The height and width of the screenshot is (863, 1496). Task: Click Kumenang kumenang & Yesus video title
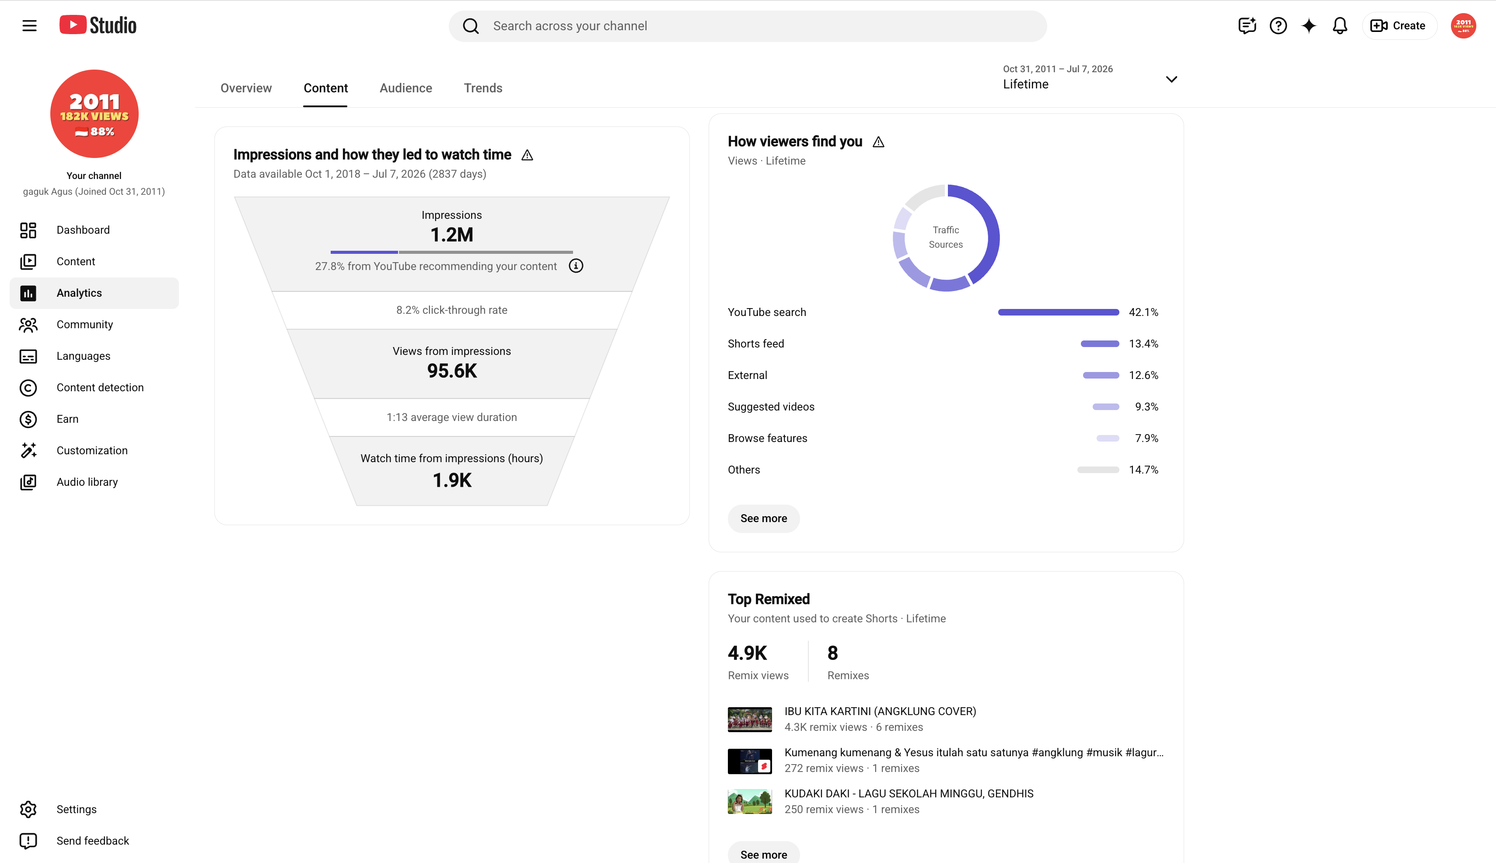[x=973, y=752]
